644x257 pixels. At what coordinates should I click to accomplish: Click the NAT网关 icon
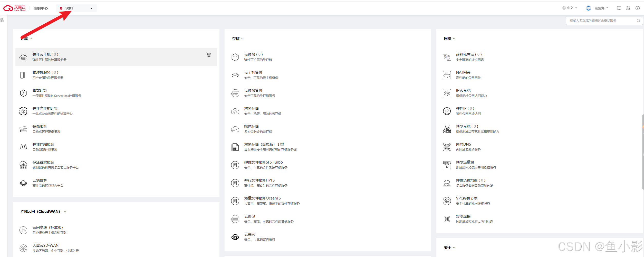(x=447, y=75)
